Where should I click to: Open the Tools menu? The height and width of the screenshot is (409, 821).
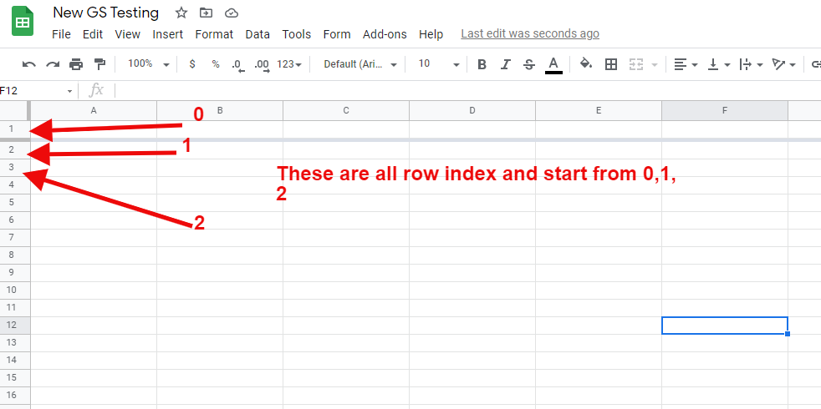coord(296,34)
